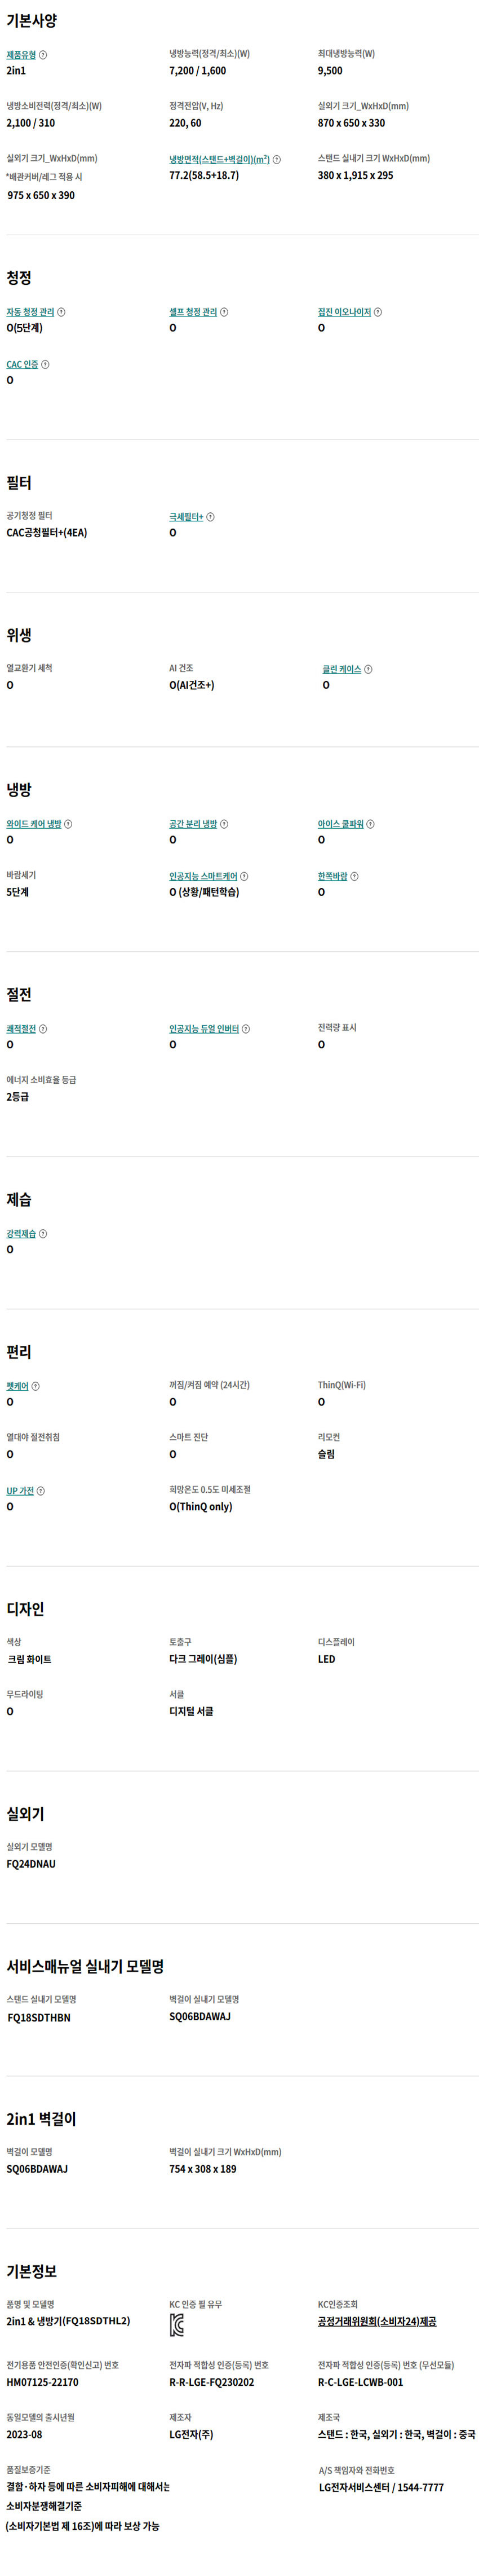Click info icon next to 셀프 청정 관리
The image size is (479, 2576).
pyautogui.click(x=224, y=312)
